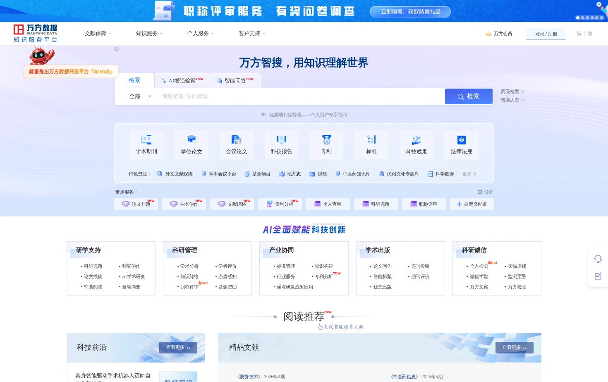
Task: Close the AI Hub robot promotion
Action: tap(117, 49)
